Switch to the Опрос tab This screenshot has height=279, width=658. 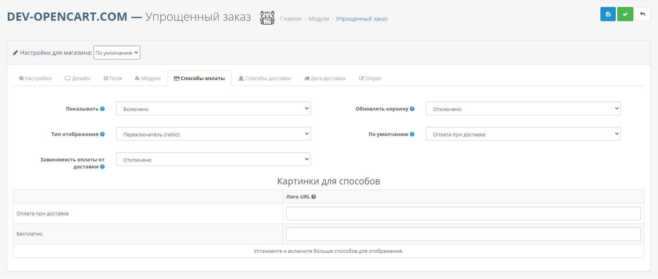click(370, 78)
